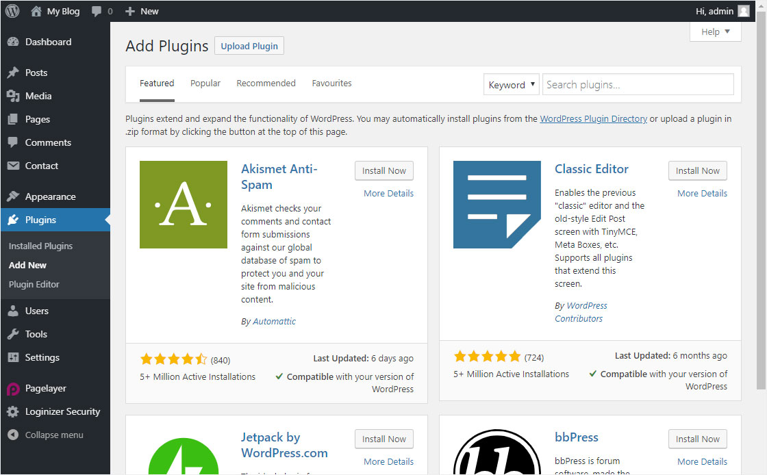
Task: Click the Loginizer Security gear icon
Action: tap(13, 411)
